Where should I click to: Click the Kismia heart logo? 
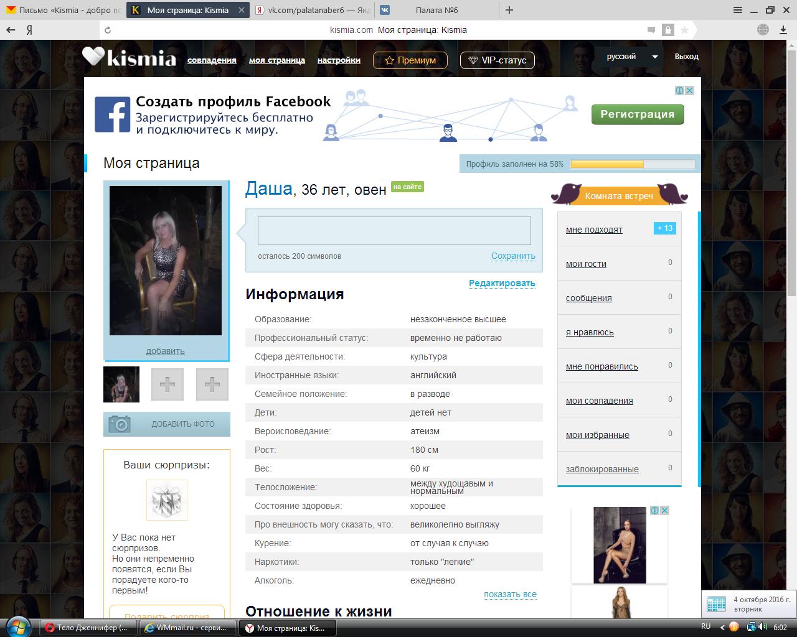pyautogui.click(x=94, y=56)
